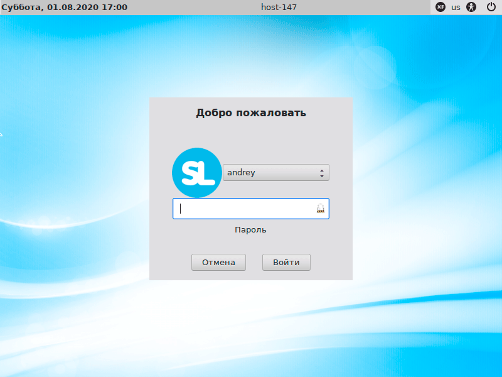Switch the us keyboard layout indicator

click(x=456, y=8)
